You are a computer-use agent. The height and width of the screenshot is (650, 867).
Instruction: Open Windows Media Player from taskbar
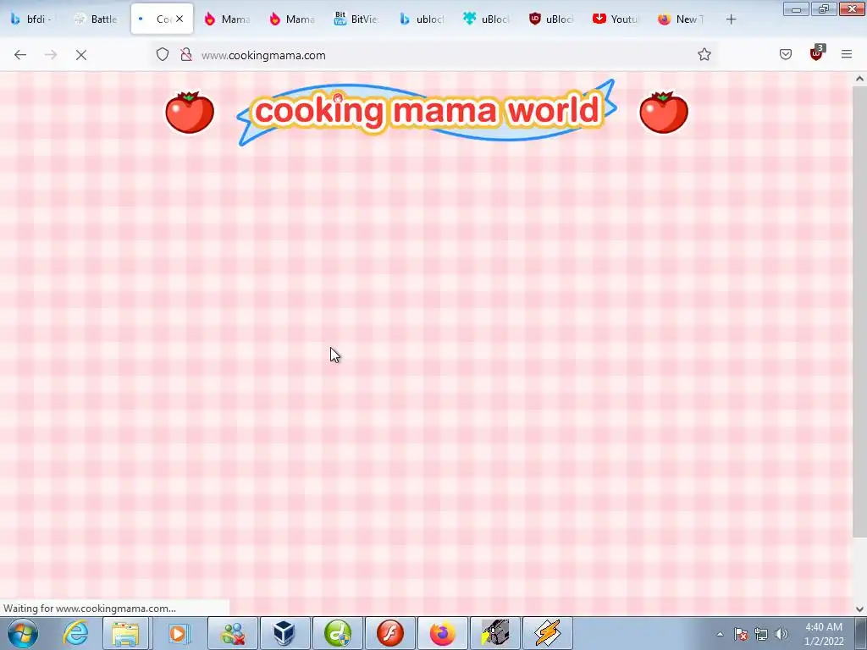click(178, 633)
